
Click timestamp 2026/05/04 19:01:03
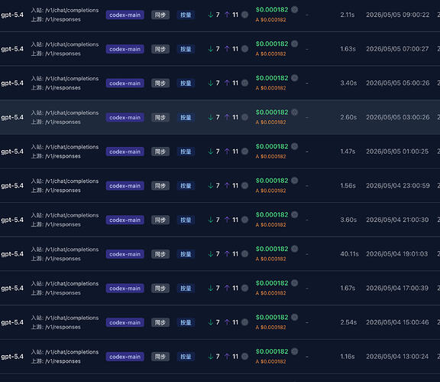397,254
